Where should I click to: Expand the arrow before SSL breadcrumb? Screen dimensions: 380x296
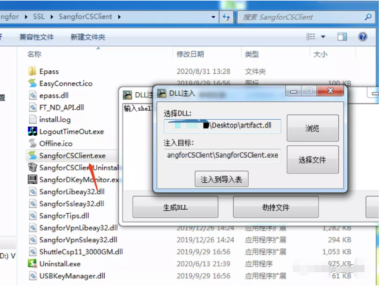tap(26, 17)
